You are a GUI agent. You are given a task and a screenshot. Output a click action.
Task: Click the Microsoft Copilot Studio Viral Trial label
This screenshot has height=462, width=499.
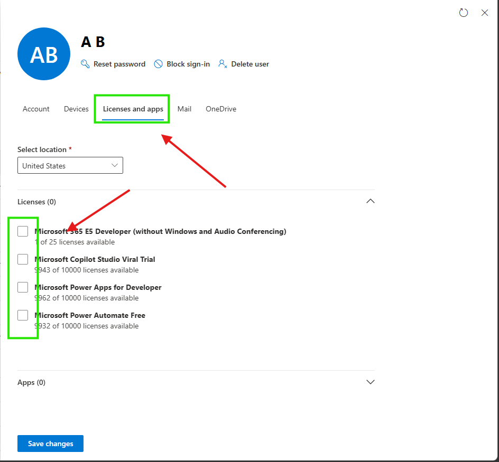click(95, 259)
